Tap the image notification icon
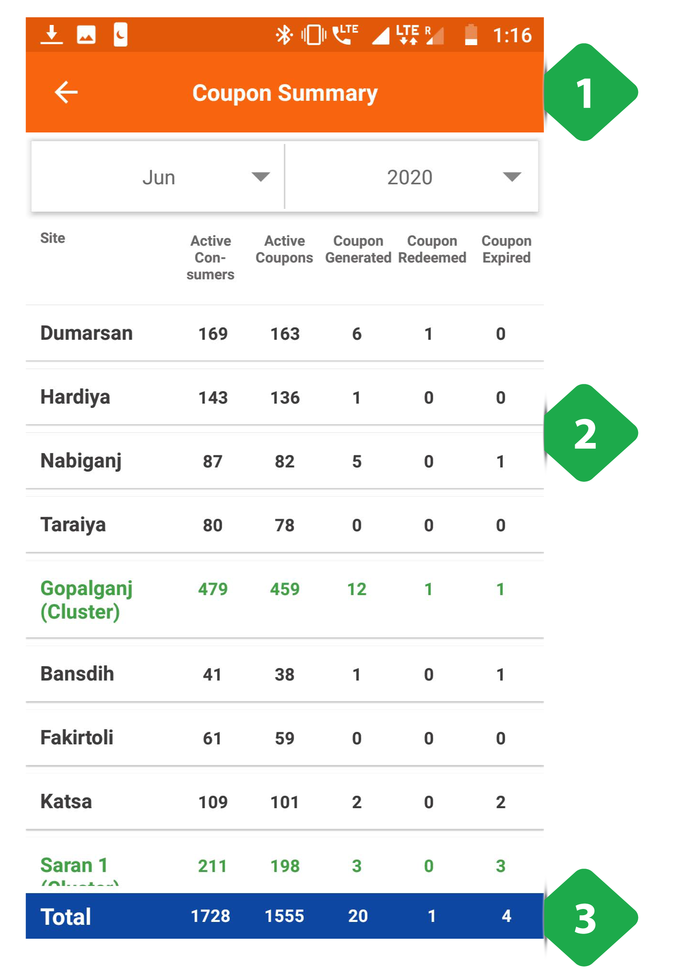 (x=86, y=35)
